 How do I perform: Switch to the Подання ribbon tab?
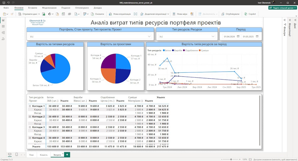click(x=66, y=8)
